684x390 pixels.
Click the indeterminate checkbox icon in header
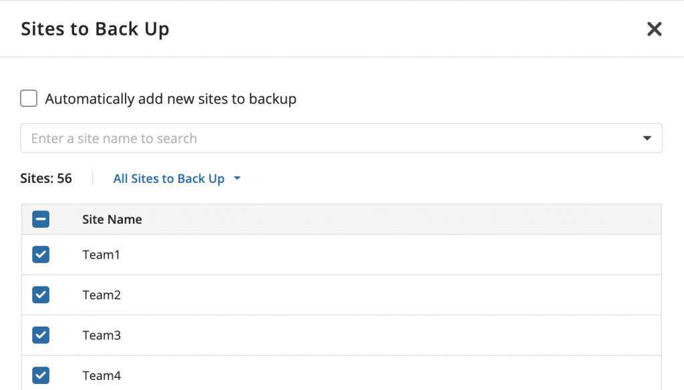(x=41, y=219)
